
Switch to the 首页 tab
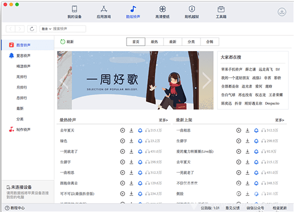tap(136, 42)
